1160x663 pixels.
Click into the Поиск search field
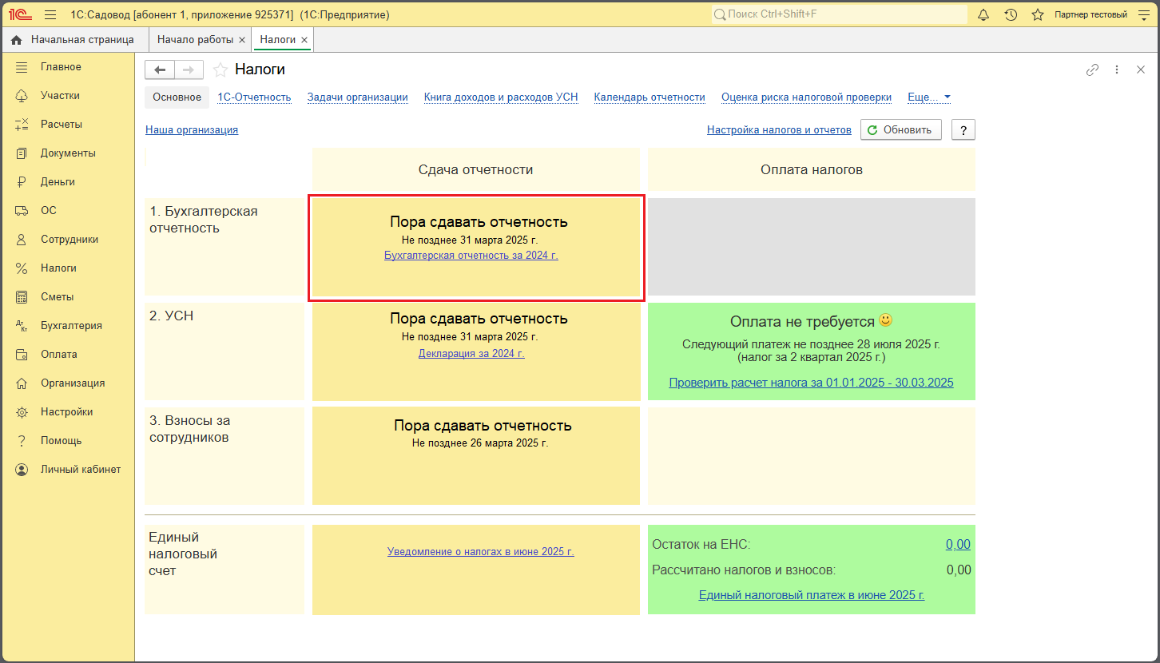pos(839,14)
